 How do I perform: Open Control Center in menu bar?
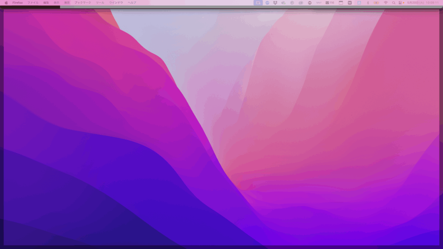(x=401, y=3)
